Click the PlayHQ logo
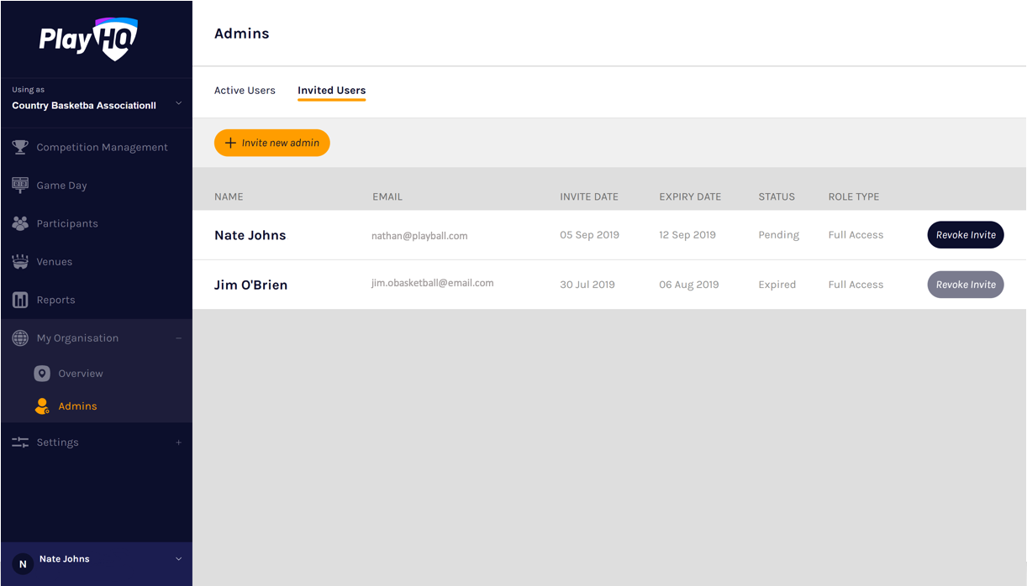The image size is (1027, 586). pyautogui.click(x=88, y=39)
